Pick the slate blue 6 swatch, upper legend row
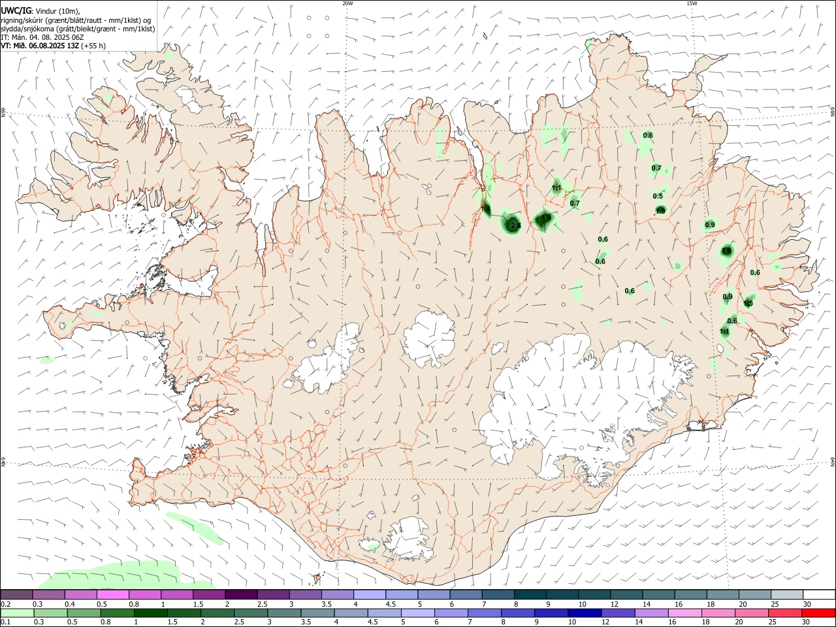 click(x=466, y=595)
